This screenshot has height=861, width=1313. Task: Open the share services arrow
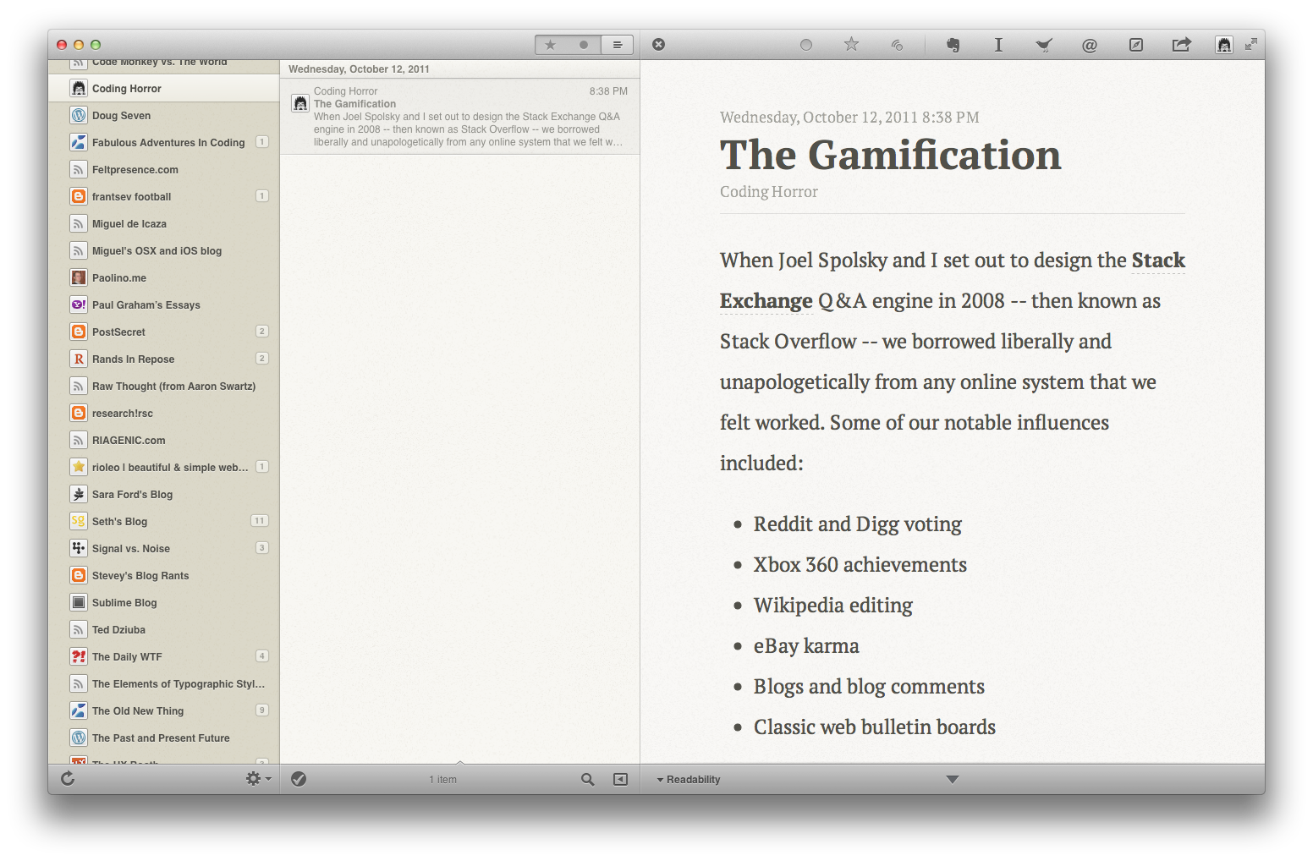(x=1181, y=45)
